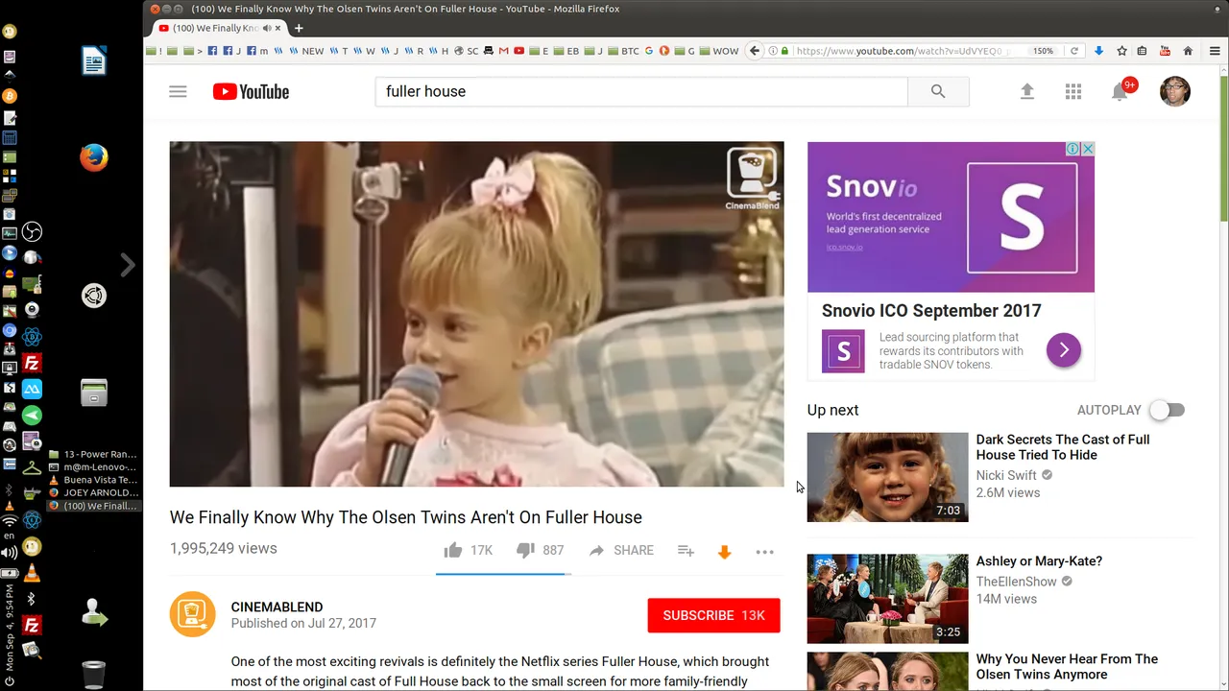Open the EB bookmarks folder
The height and width of the screenshot is (691, 1229).
566,51
